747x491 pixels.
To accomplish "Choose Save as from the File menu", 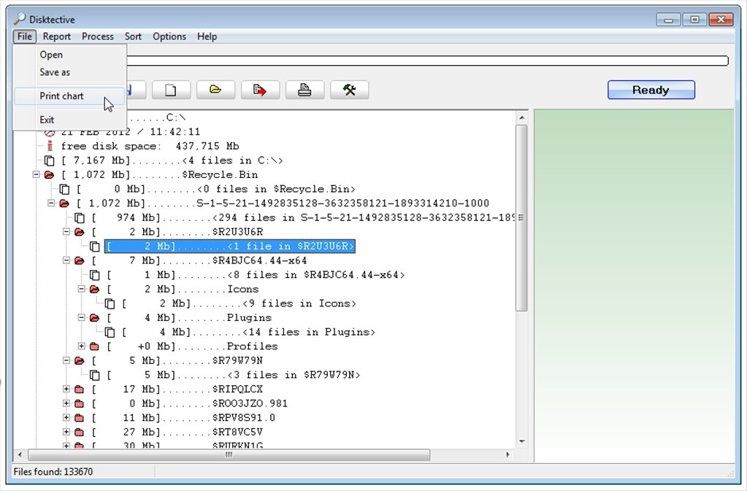I will point(69,72).
